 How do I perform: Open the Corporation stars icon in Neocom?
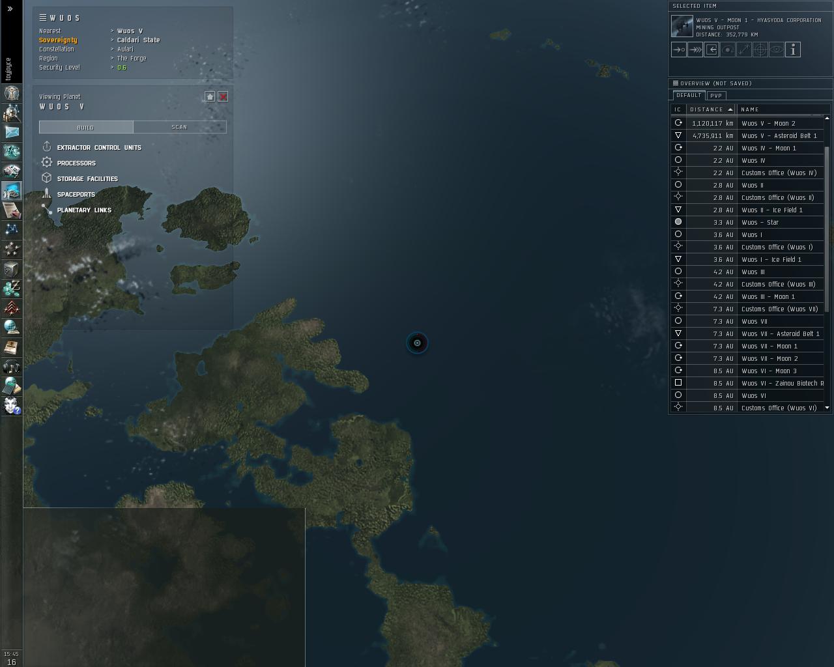(x=12, y=249)
